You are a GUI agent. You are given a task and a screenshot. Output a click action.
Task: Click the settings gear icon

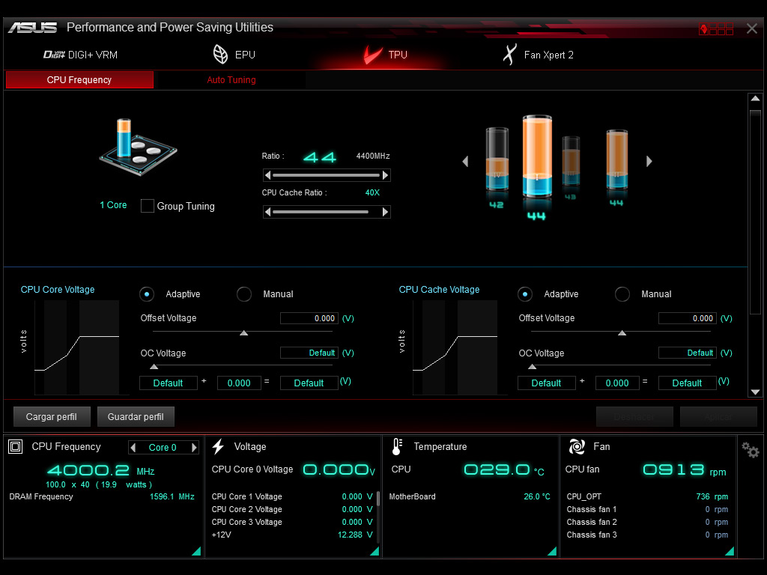pos(750,450)
